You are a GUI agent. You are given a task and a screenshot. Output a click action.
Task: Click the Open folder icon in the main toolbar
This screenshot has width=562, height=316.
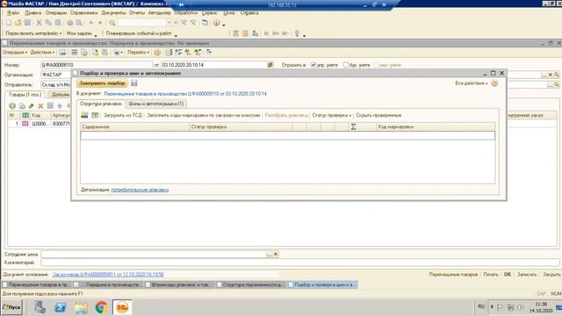tap(18, 23)
